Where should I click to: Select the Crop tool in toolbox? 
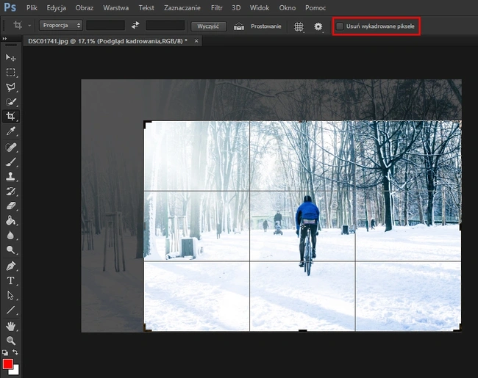point(10,116)
